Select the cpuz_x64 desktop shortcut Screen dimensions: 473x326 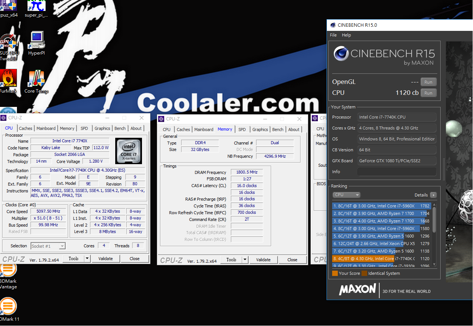8,9
